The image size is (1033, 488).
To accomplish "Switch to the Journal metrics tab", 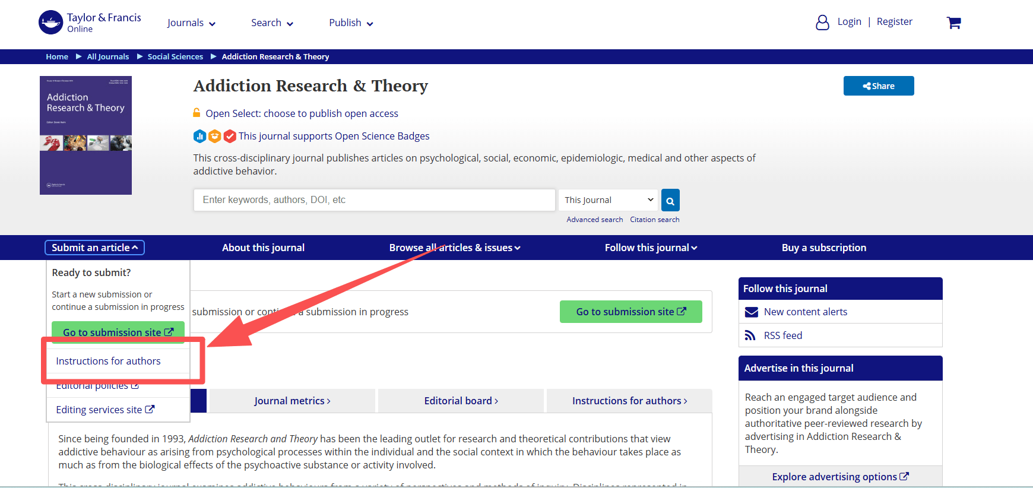I will click(292, 401).
